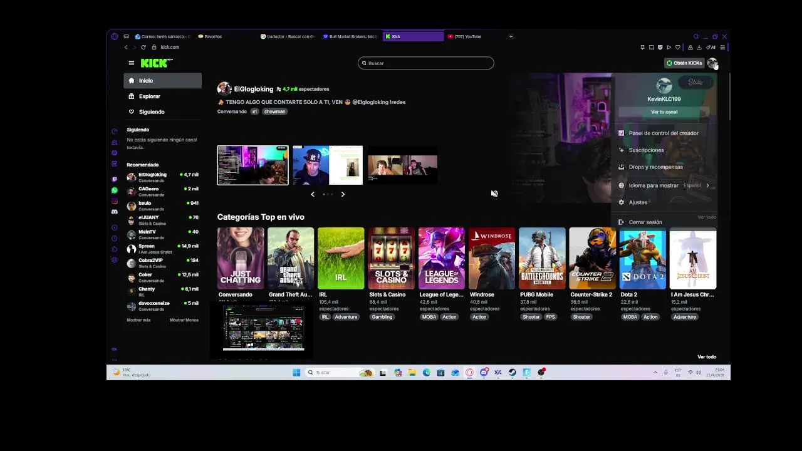Click Ver todo link at bottom right
This screenshot has width=802, height=451.
point(707,357)
